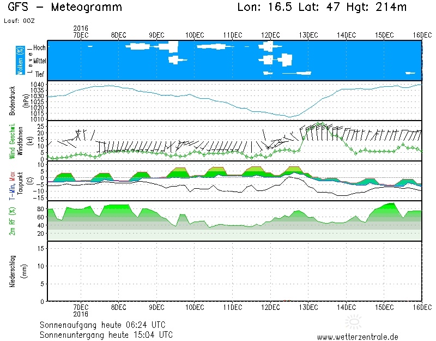Click '8DEC' on the bottom date axis

[119, 307]
